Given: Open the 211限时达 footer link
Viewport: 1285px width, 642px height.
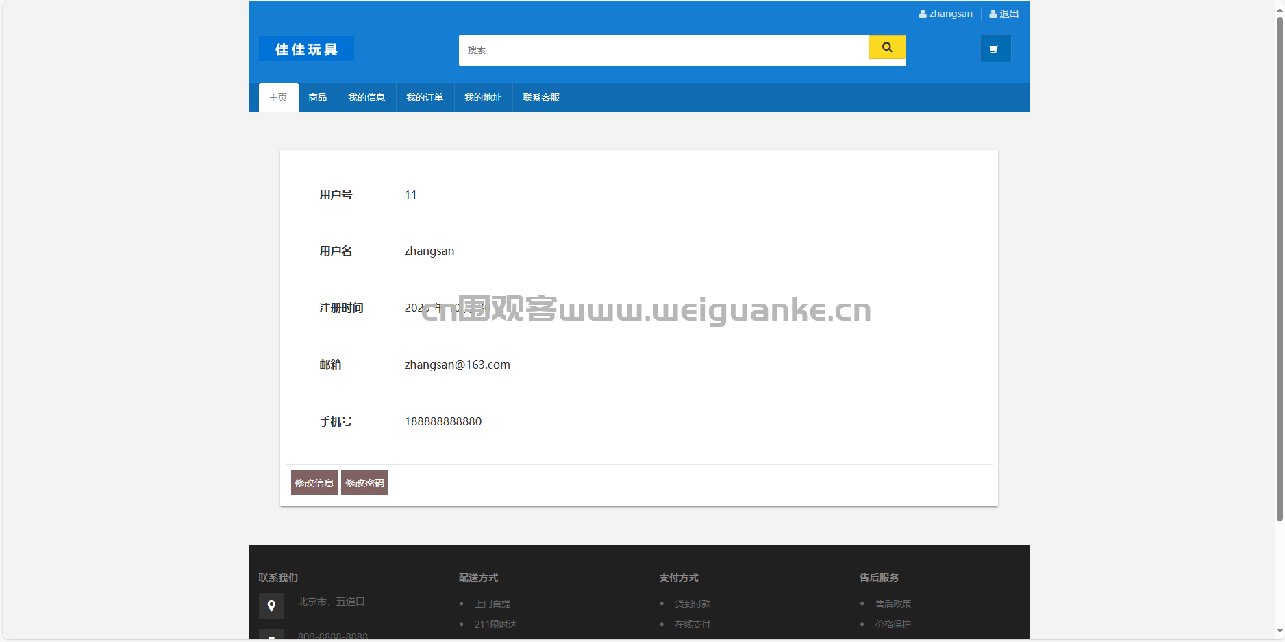Looking at the screenshot, I should coord(496,624).
